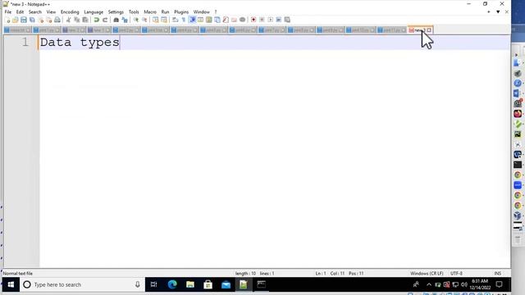Viewport: 525px width, 295px height.
Task: Click the file monitoring eye icon
Action: click(x=243, y=20)
